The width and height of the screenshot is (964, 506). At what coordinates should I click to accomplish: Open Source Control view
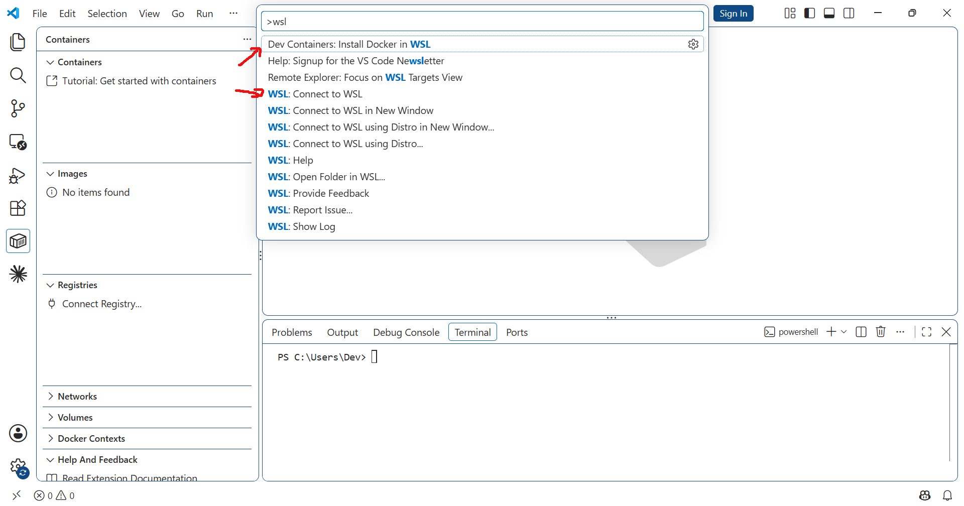(x=18, y=108)
